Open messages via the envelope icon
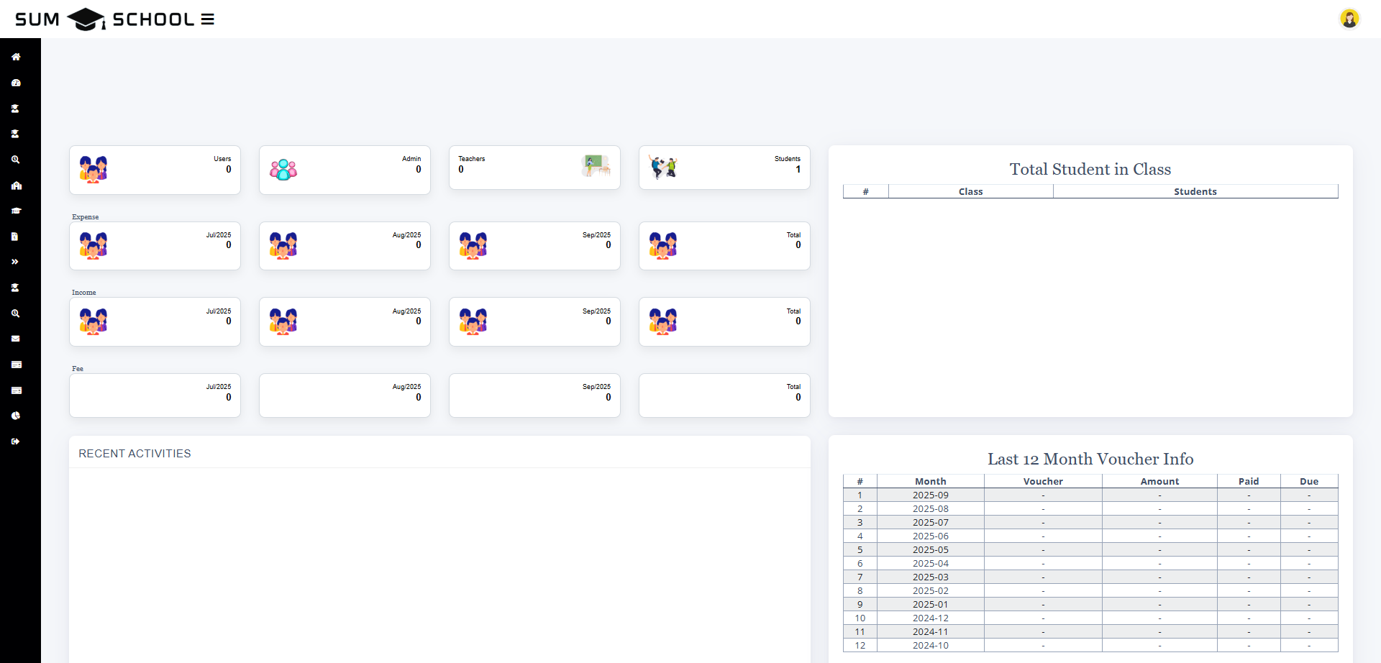This screenshot has height=663, width=1381. (16, 339)
